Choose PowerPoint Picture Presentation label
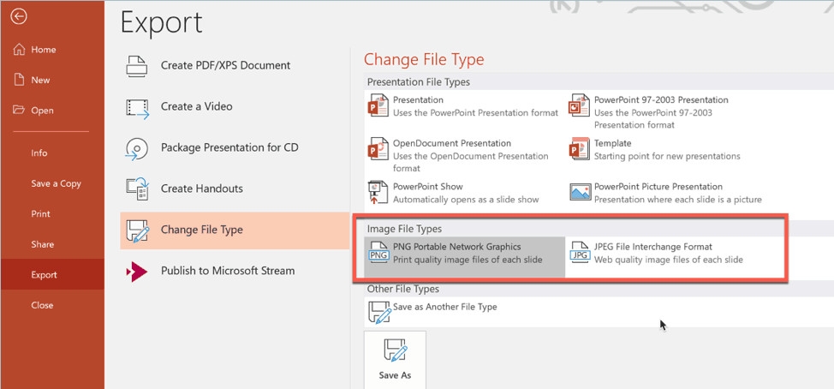The height and width of the screenshot is (389, 834). (658, 186)
